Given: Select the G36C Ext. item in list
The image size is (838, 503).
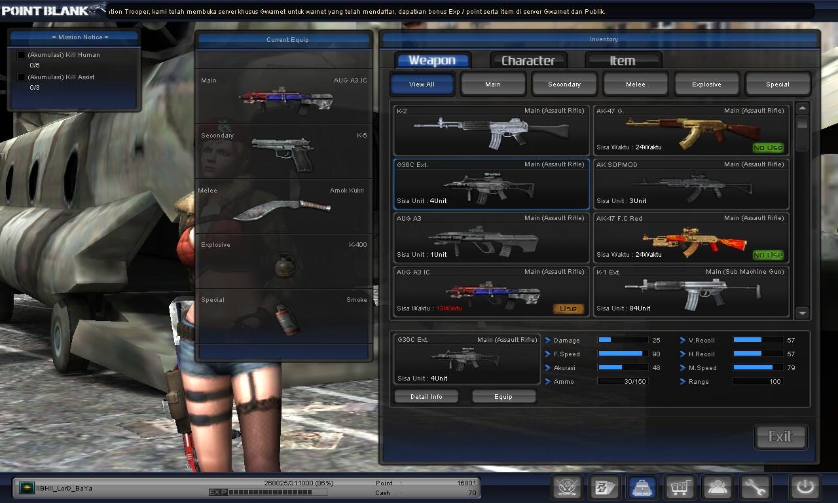Looking at the screenshot, I should click(x=492, y=183).
